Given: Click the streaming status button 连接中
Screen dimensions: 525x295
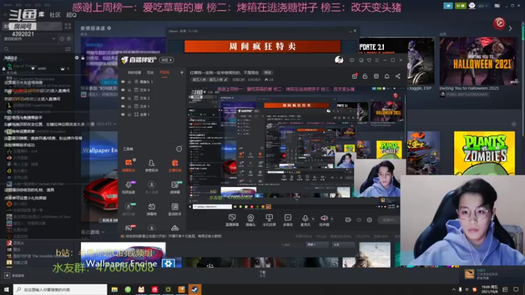Looking at the screenshot, I should click(x=388, y=220).
